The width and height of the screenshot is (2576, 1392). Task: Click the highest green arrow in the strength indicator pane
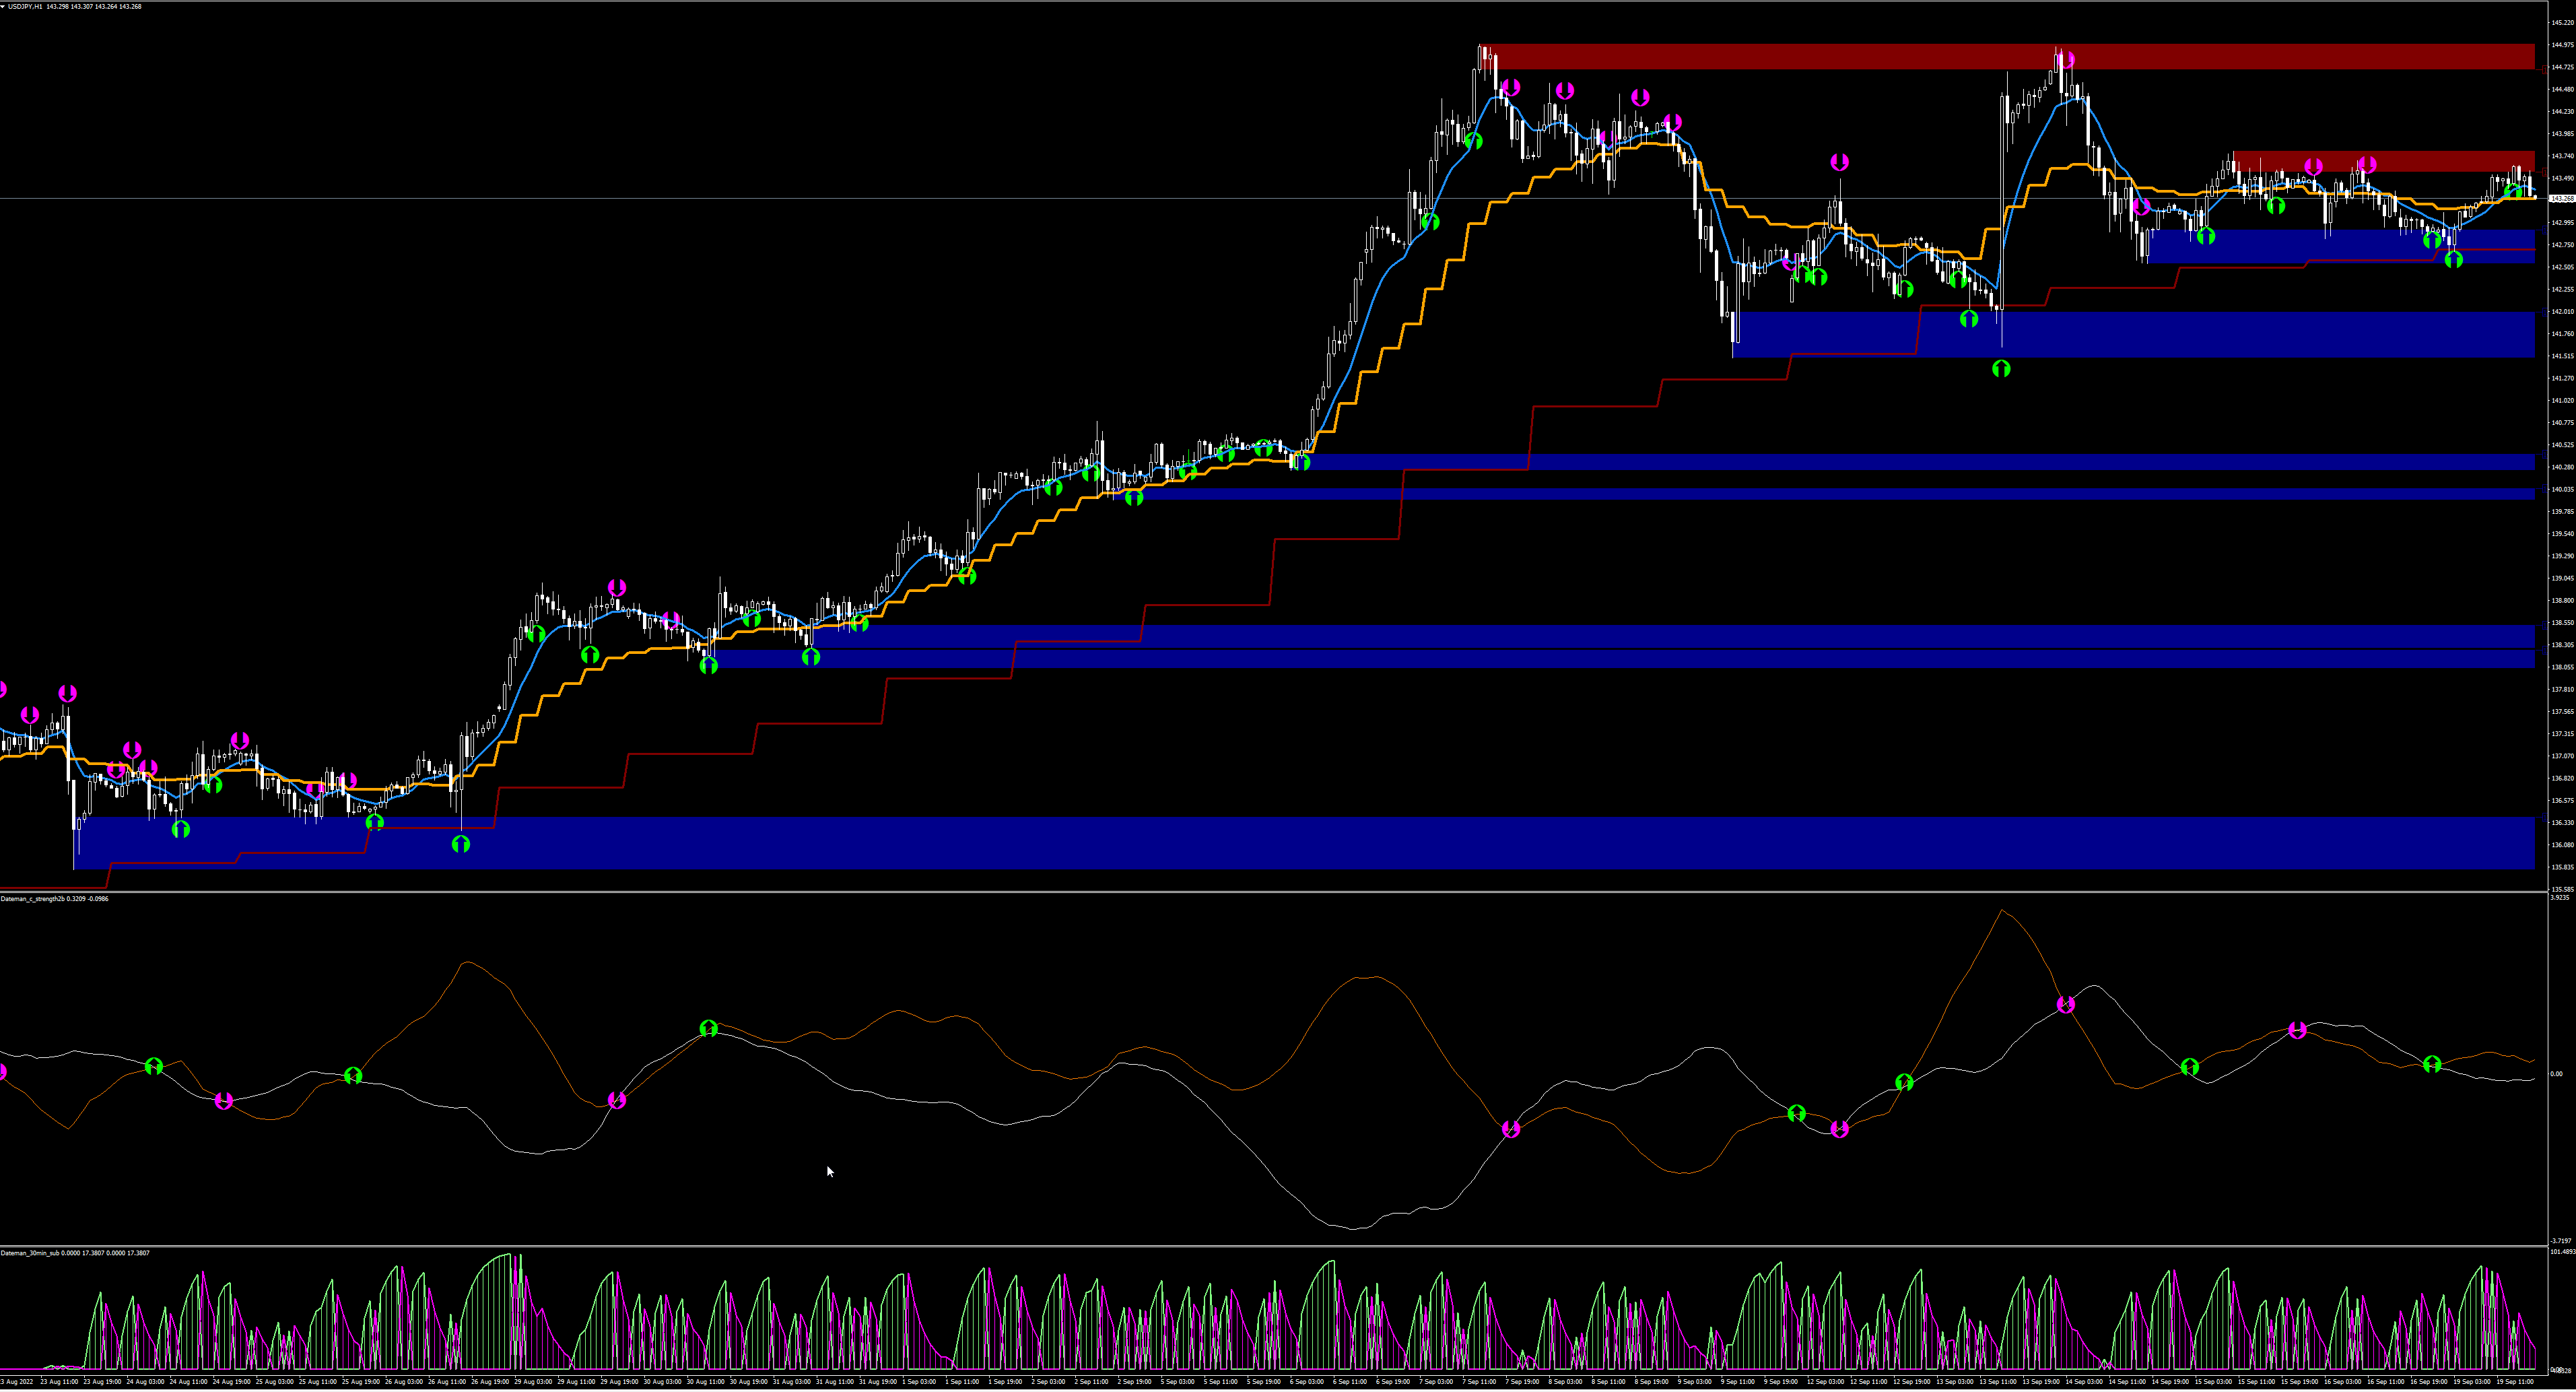(x=708, y=1028)
